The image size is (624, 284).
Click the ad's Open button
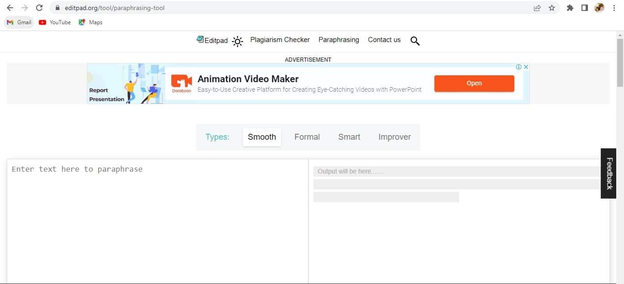click(474, 83)
